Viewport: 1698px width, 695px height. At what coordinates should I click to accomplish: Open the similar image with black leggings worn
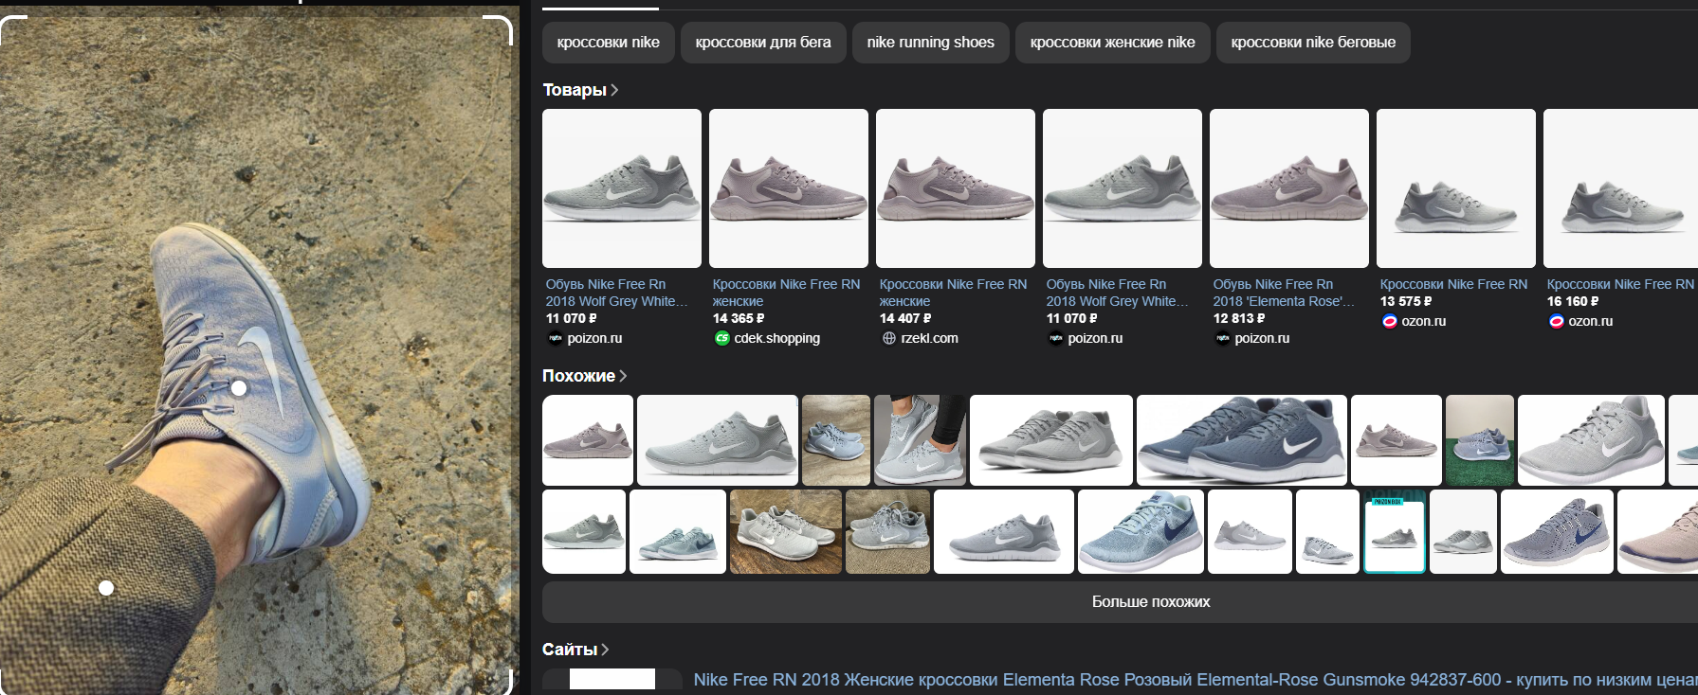(x=920, y=440)
